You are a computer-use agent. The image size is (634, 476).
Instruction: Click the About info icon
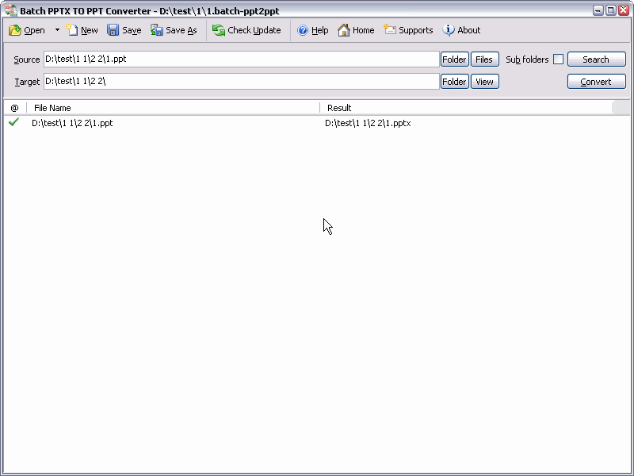coord(449,30)
